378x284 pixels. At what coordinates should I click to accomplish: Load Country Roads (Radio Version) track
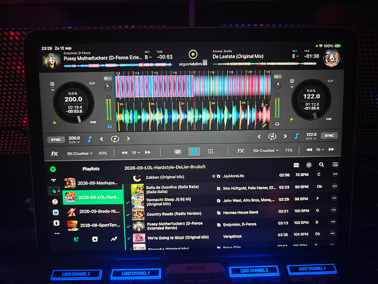point(232,214)
